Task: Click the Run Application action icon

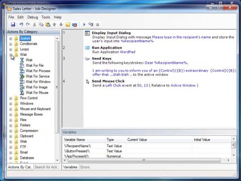Action: (87, 48)
